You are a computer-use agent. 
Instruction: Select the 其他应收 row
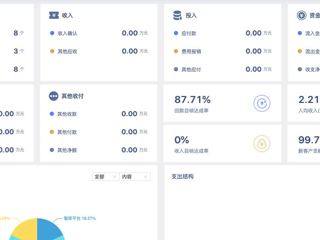[67, 51]
